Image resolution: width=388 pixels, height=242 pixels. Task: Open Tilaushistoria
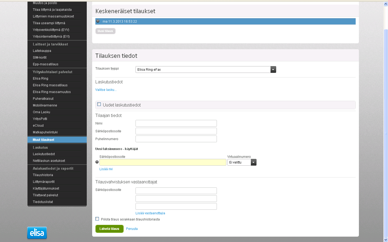(x=43, y=175)
